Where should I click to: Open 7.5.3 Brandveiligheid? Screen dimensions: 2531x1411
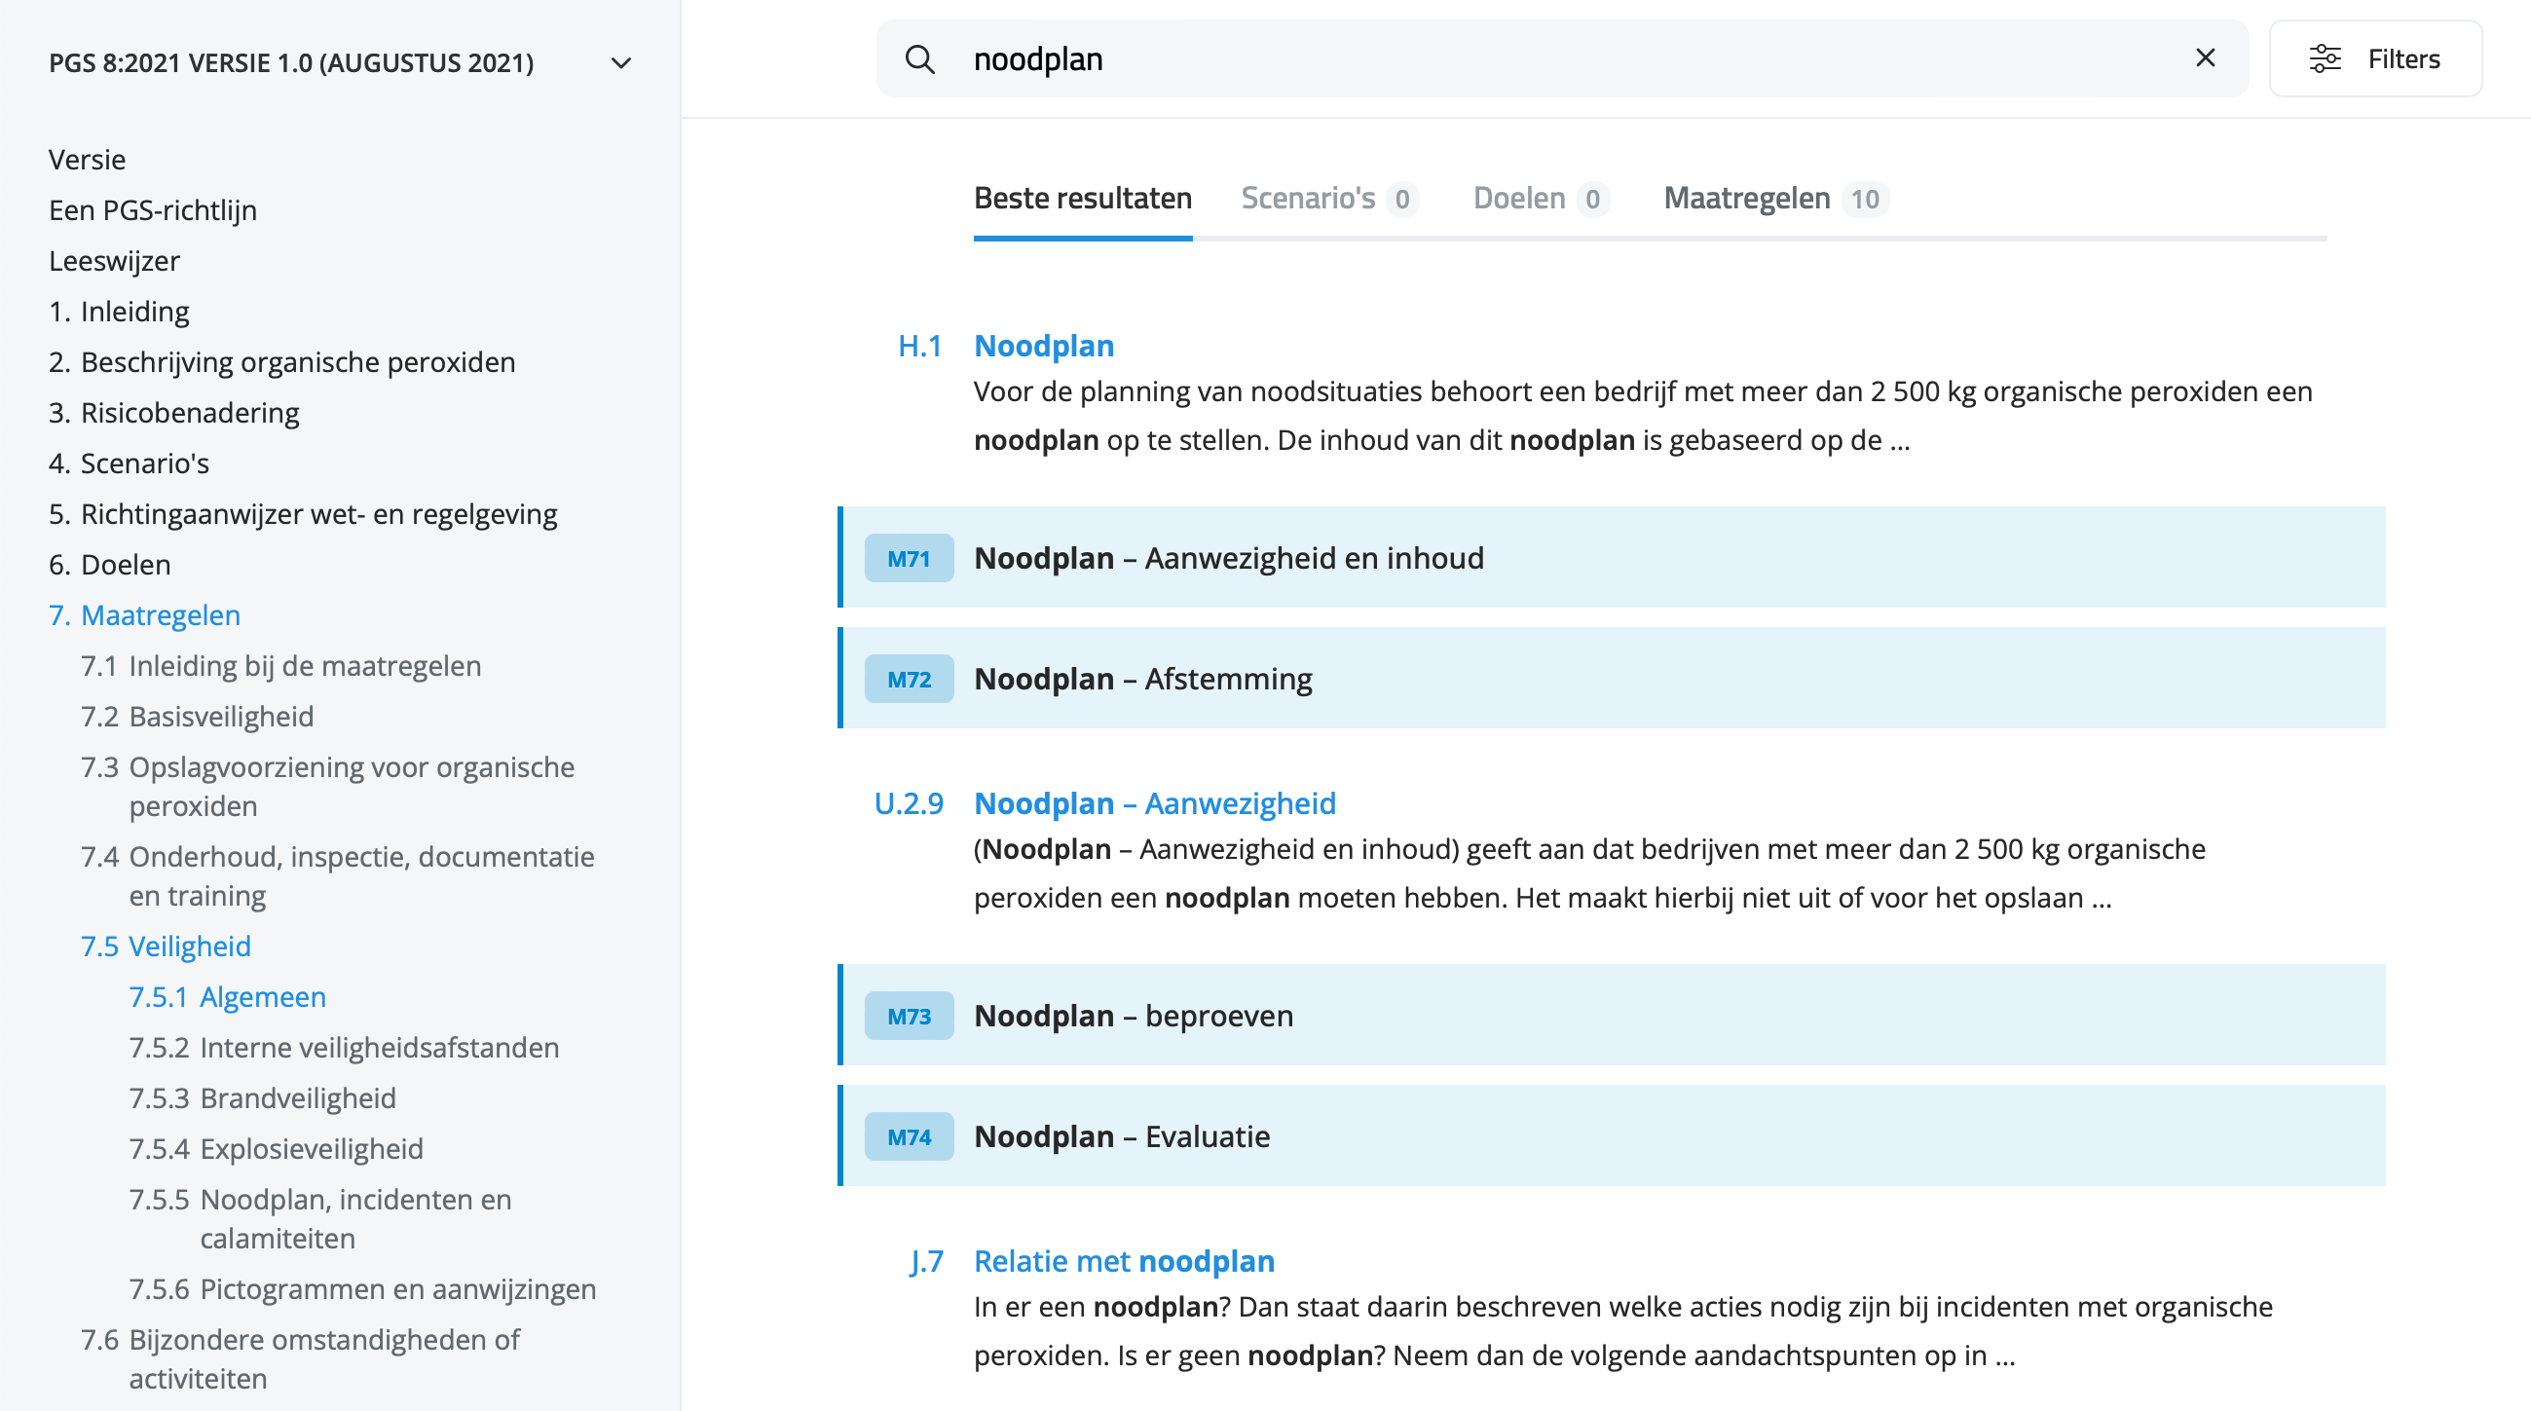click(262, 1097)
